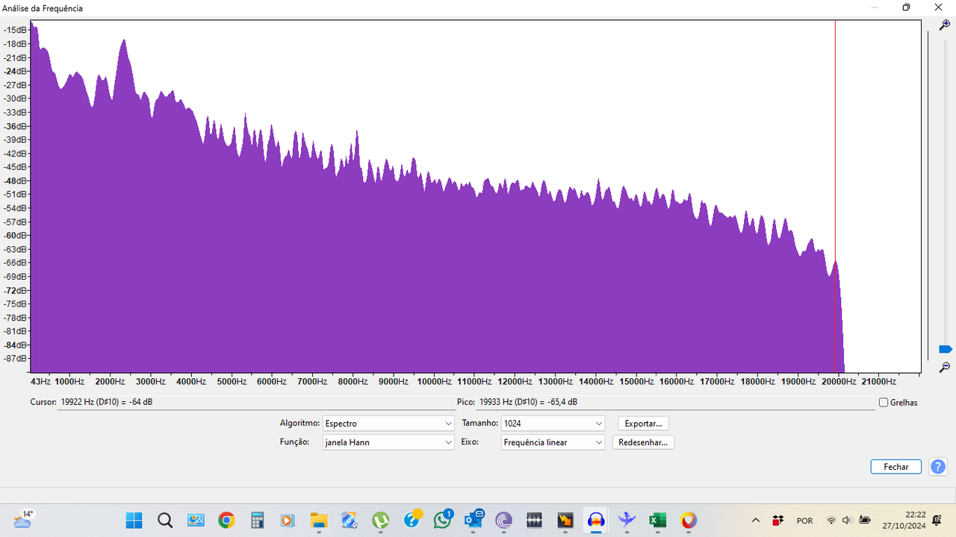Open Calculator from the taskbar
The image size is (956, 537).
click(x=257, y=520)
